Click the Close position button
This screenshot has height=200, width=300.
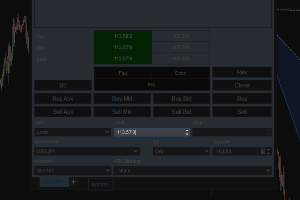point(242,85)
